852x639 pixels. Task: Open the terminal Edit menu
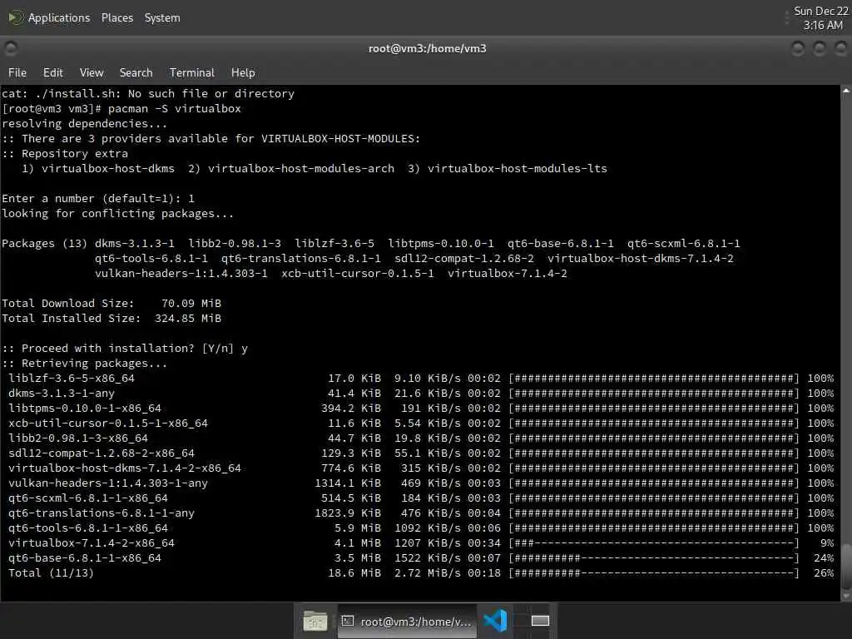pos(52,72)
